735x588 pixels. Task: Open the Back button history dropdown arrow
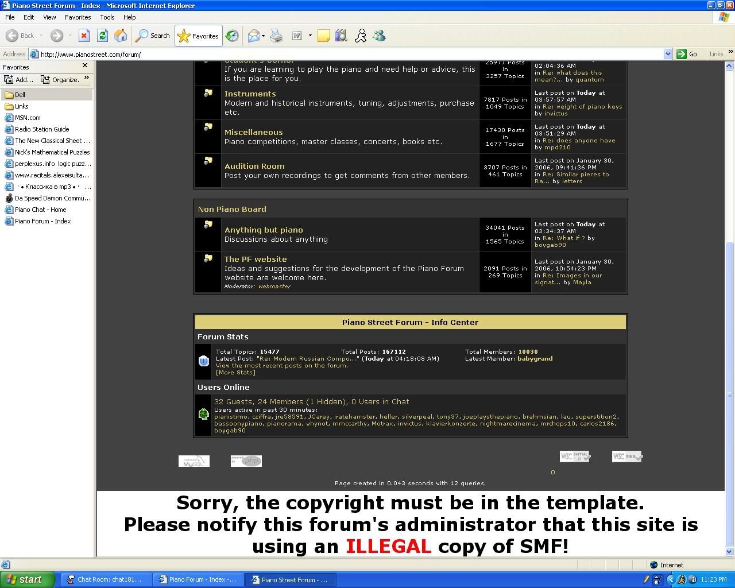(41, 36)
